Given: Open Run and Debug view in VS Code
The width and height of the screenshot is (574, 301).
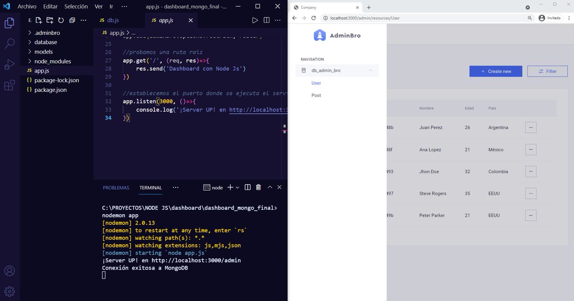Looking at the screenshot, I should [x=9, y=65].
